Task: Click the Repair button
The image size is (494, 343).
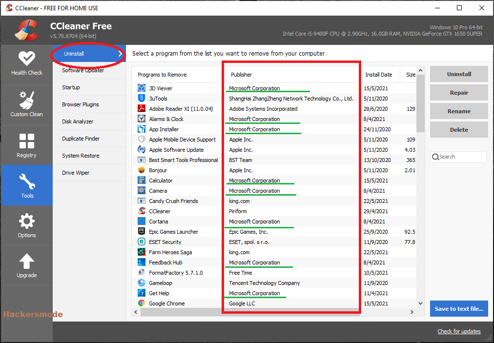Action: pos(459,93)
